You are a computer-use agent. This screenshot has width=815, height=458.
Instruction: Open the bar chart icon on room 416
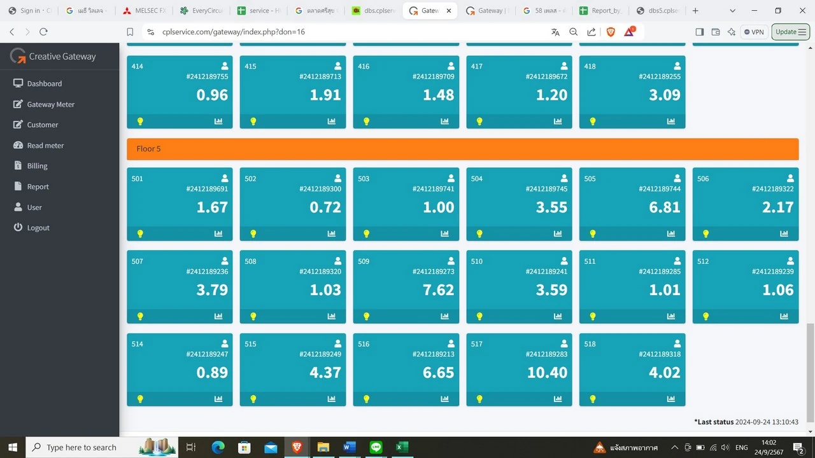pyautogui.click(x=444, y=121)
